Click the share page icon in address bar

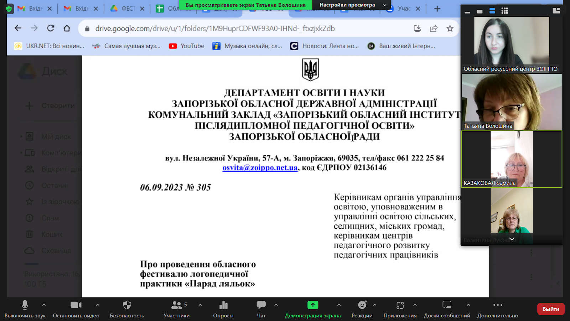coord(434,29)
